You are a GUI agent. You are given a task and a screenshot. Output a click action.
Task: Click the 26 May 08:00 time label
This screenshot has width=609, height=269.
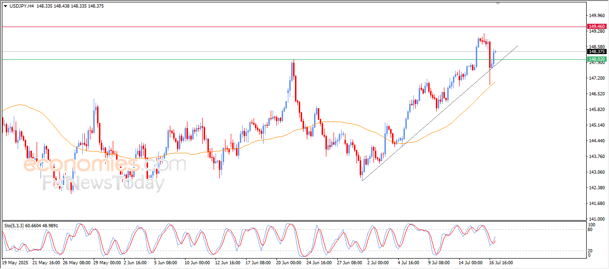pos(77,262)
